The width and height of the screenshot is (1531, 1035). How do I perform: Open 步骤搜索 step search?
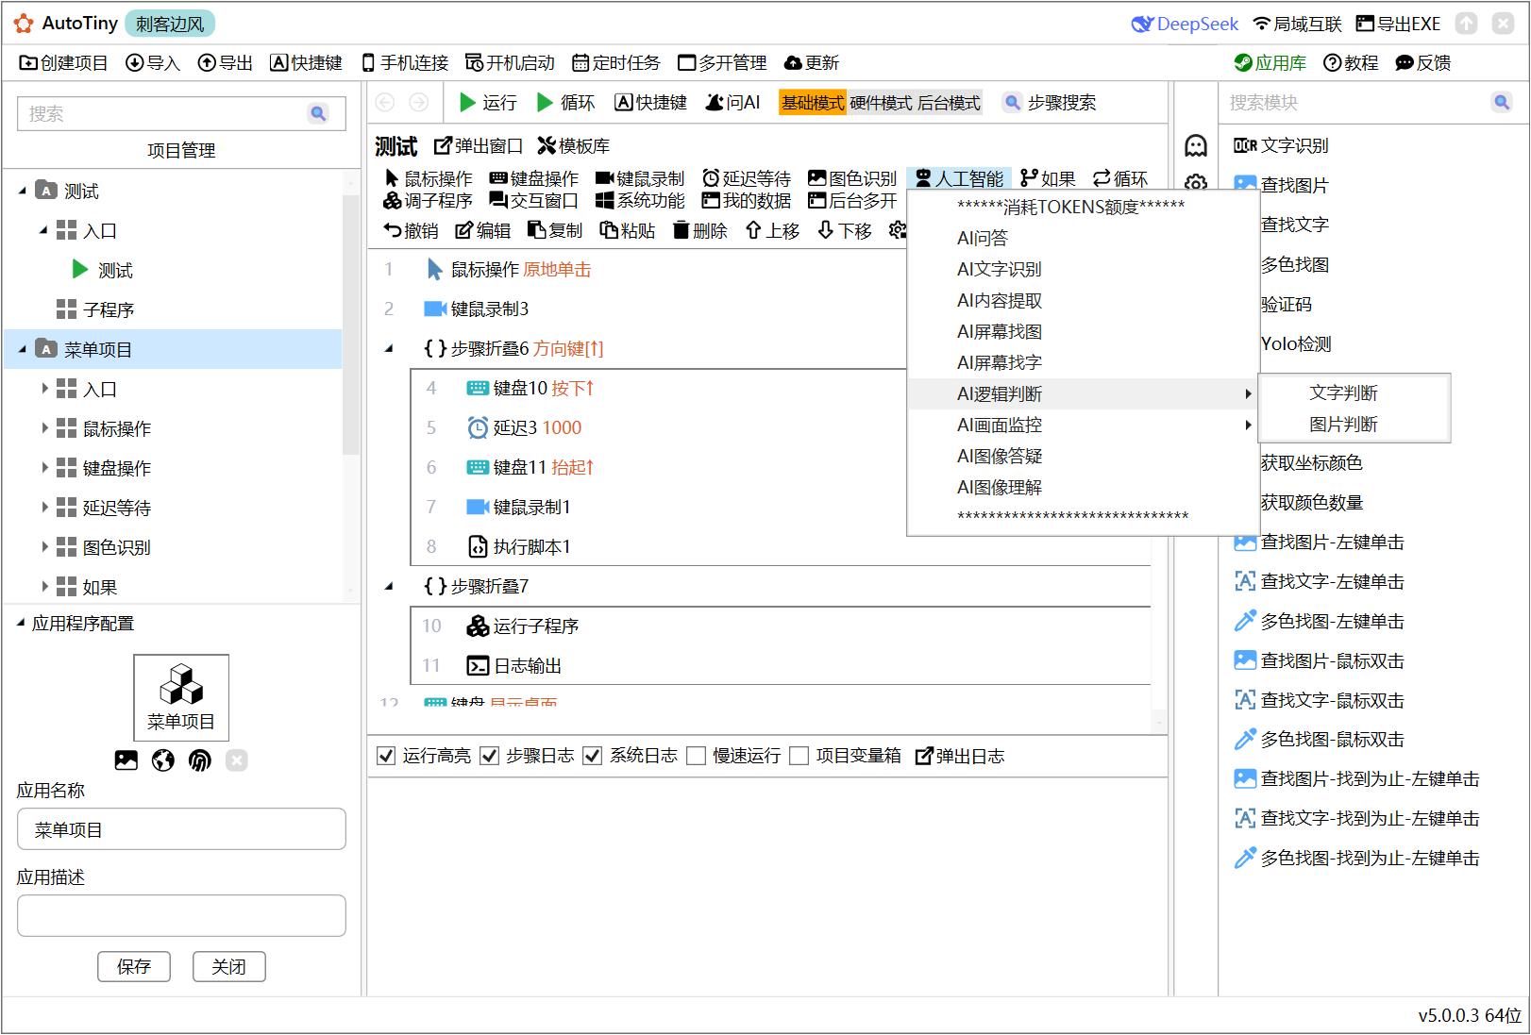click(x=1050, y=103)
